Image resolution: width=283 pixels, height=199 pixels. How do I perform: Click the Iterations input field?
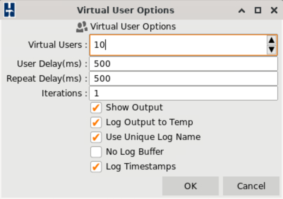pos(183,93)
